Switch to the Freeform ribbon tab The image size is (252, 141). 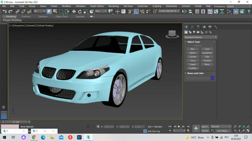26,16
